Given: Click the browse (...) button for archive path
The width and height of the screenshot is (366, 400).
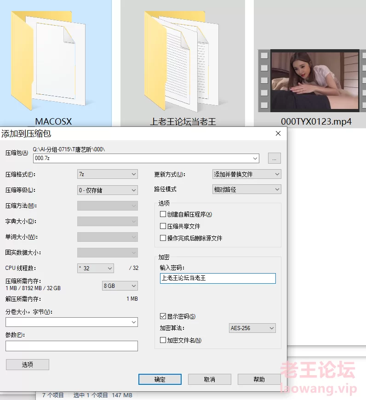Looking at the screenshot, I should 274,159.
